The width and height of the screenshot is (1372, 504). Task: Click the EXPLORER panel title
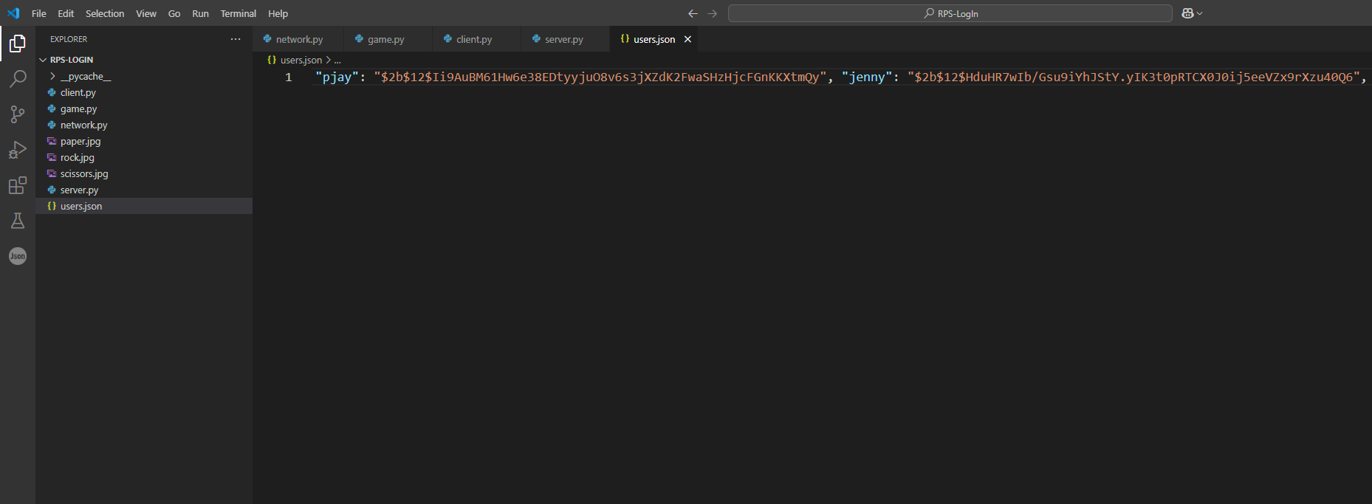tap(69, 39)
